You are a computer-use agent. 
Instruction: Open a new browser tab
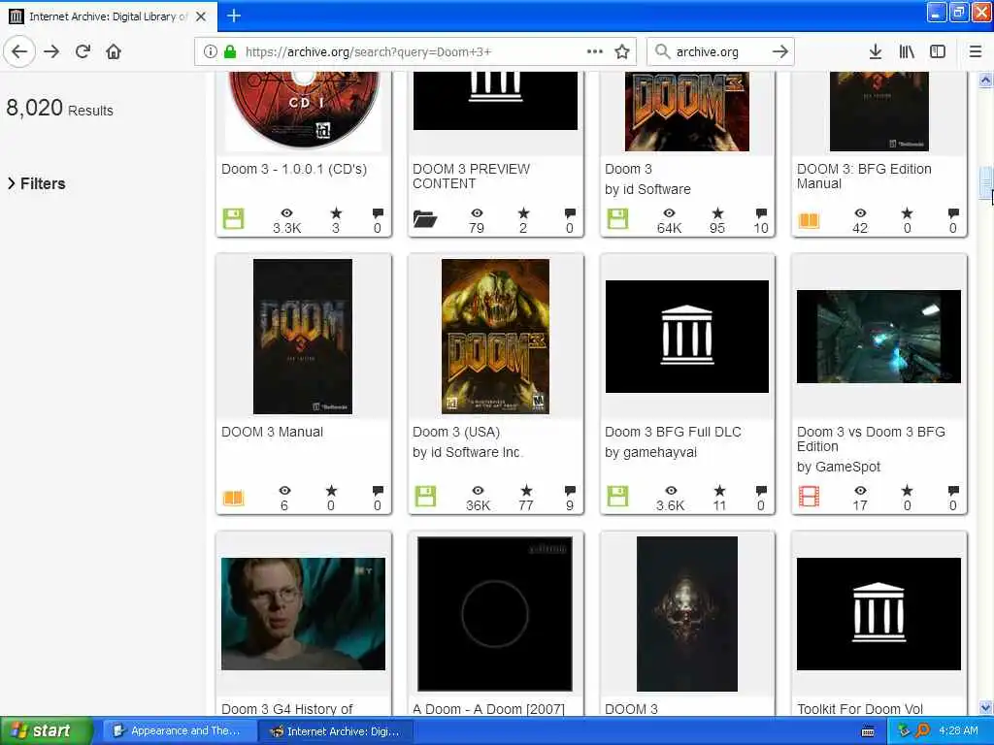[233, 16]
